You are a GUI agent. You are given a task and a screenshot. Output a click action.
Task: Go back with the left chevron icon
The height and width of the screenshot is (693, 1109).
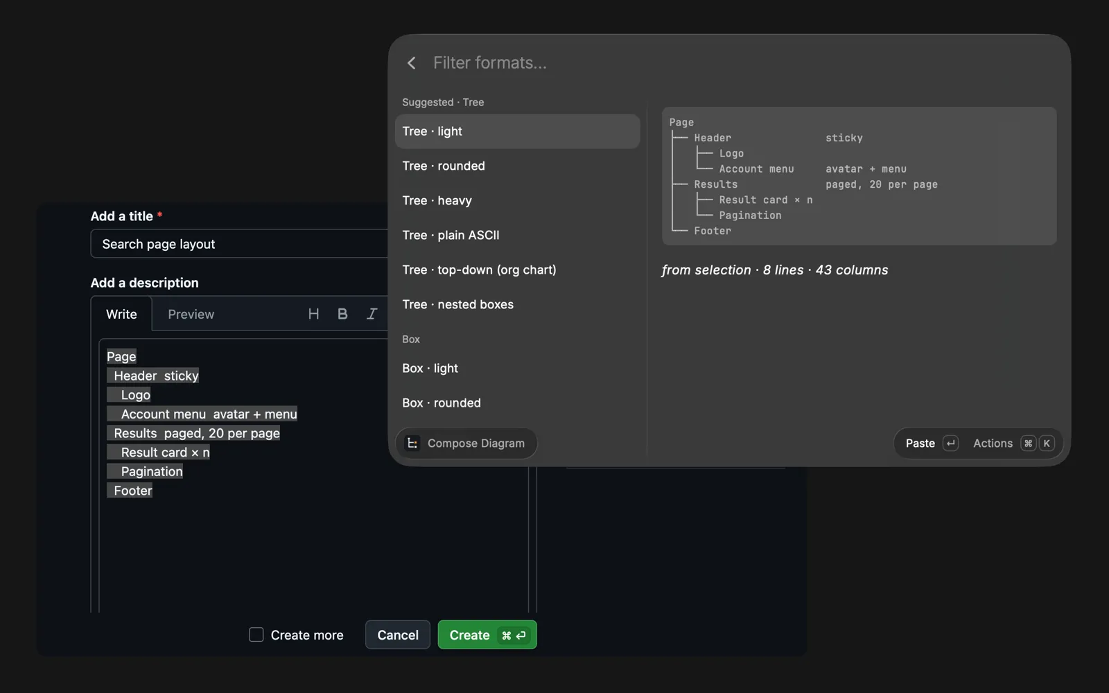(412, 63)
